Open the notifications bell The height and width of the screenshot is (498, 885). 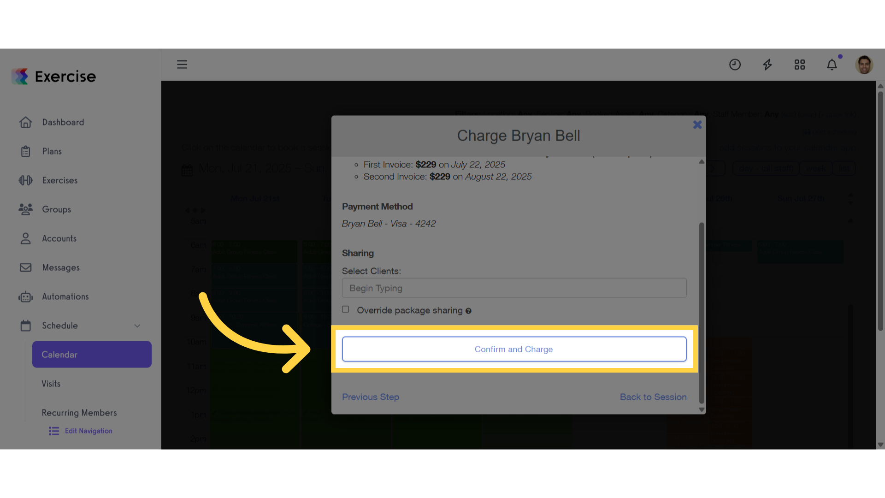(832, 65)
